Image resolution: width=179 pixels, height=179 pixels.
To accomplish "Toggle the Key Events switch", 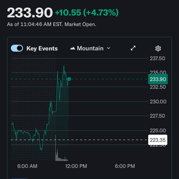I will 17,48.
